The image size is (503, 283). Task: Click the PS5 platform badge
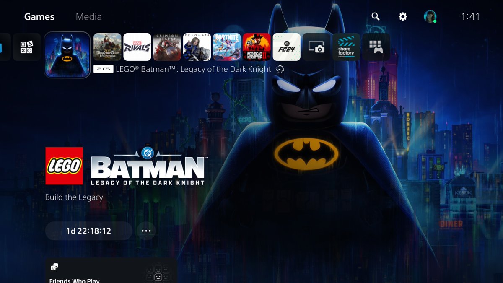point(103,69)
